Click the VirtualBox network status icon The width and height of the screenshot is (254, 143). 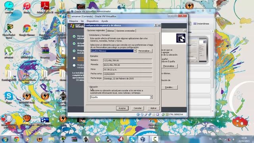150,114
